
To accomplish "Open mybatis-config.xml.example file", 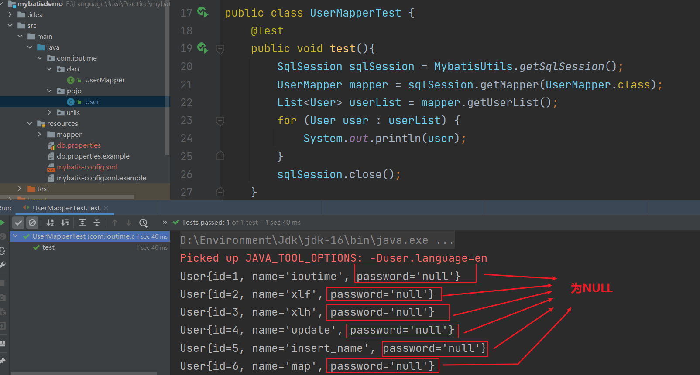I will 101,178.
